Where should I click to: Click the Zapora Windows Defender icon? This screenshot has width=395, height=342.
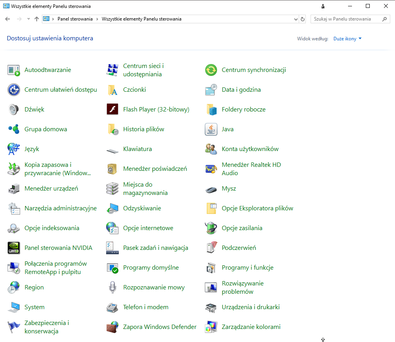click(112, 327)
